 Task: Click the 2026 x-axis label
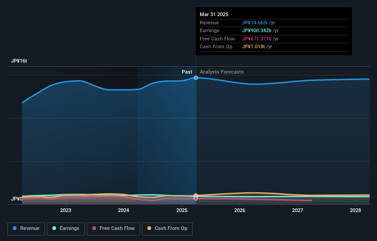pos(240,210)
